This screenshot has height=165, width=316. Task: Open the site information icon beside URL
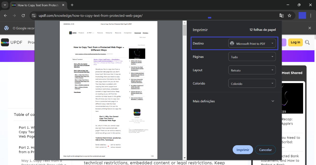click(x=34, y=16)
